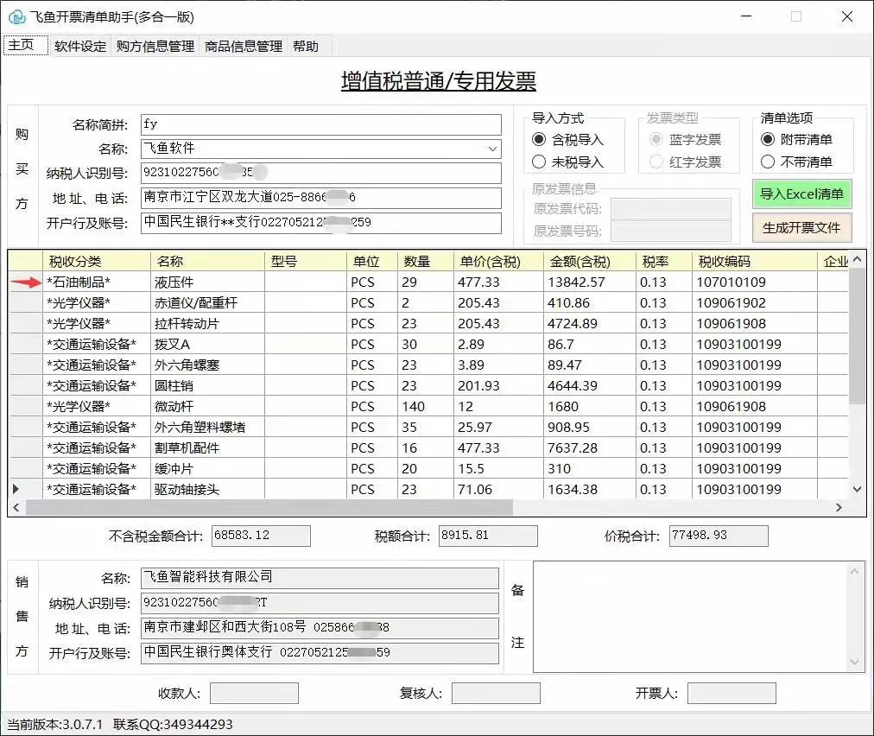Open 商品信息管理 from the menu bar
The height and width of the screenshot is (736, 874).
pos(243,47)
